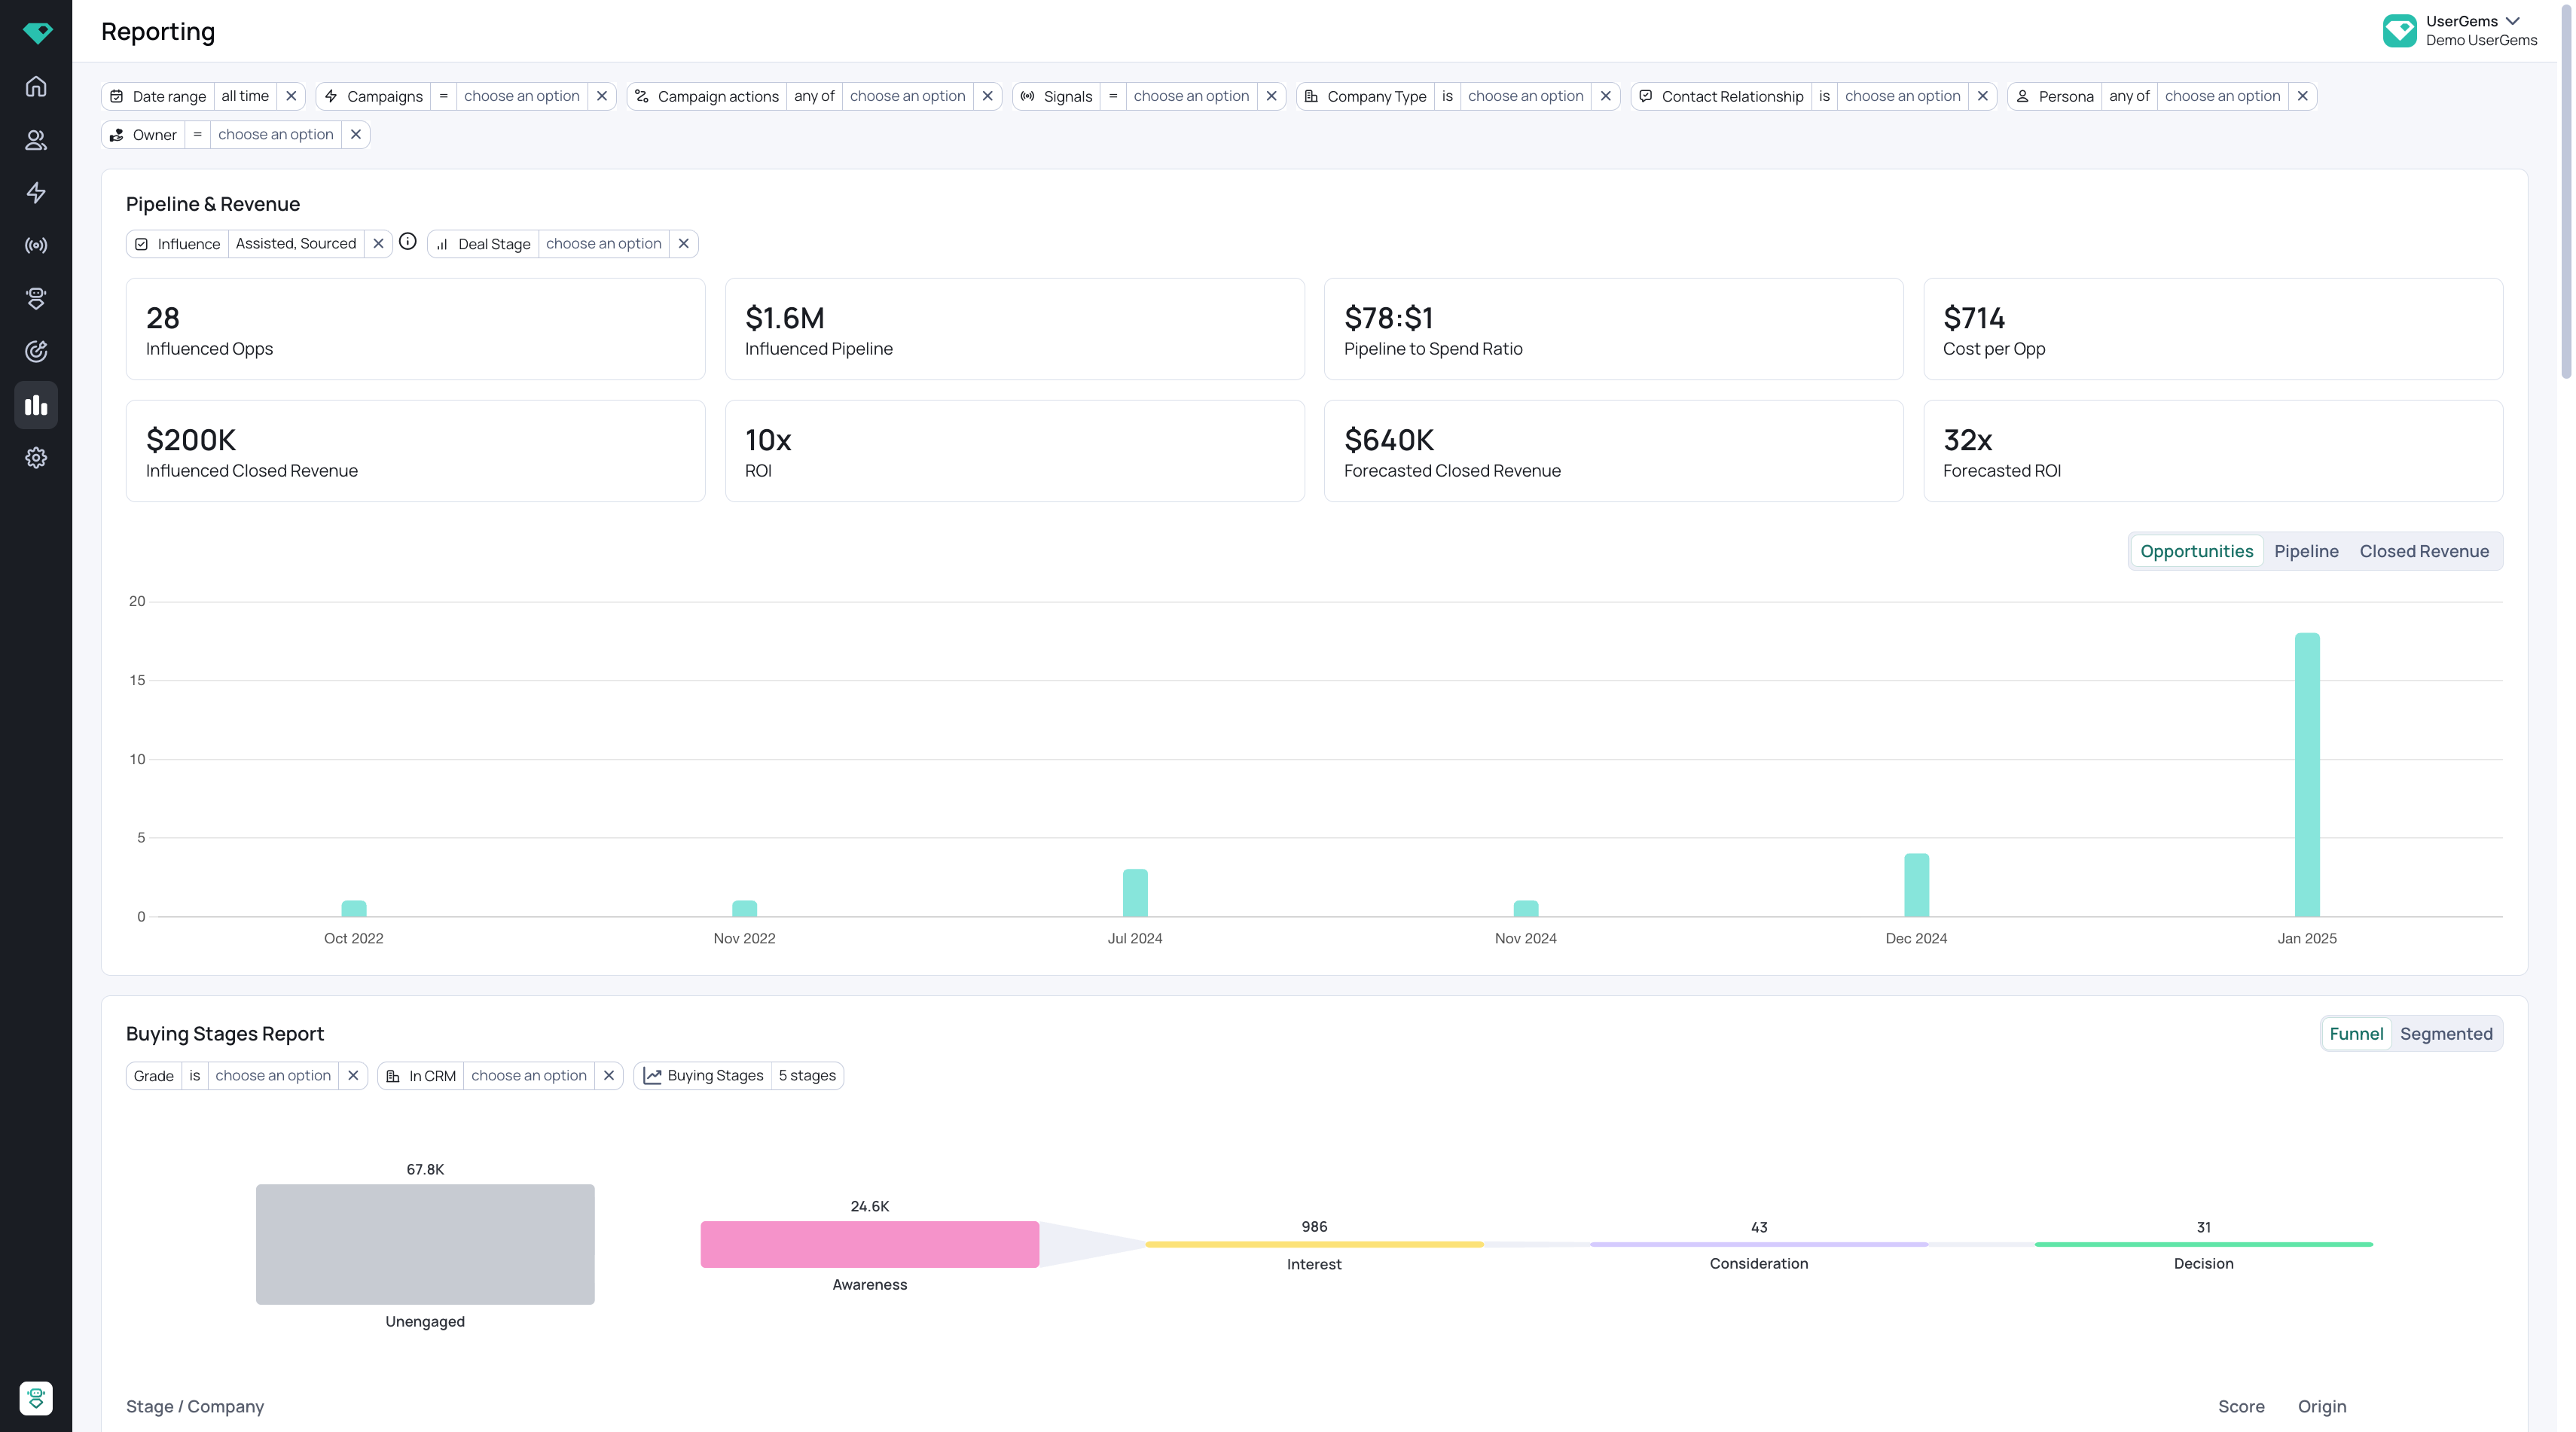Switch funnel view to Segmented
This screenshot has width=2576, height=1432.
point(2446,1034)
